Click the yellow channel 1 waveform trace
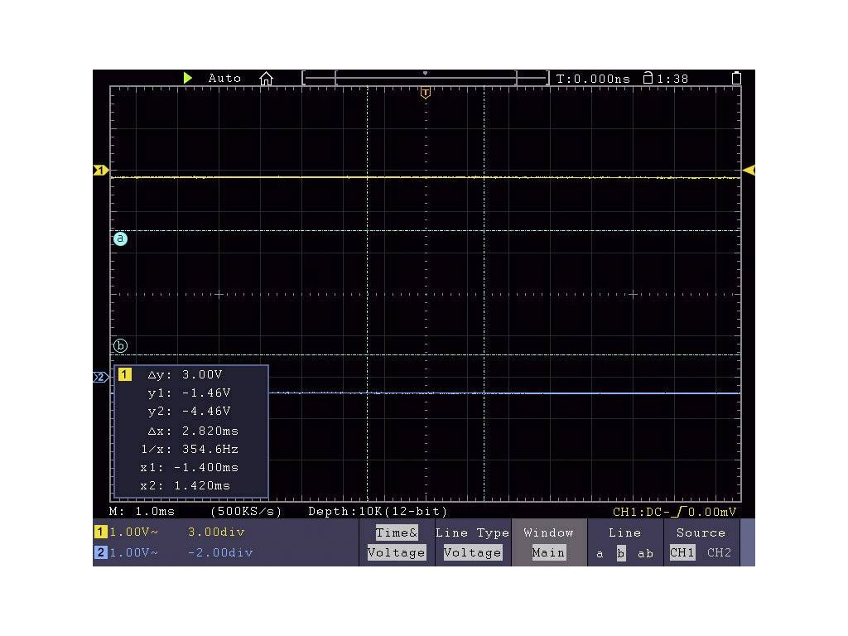The height and width of the screenshot is (636, 848). (x=426, y=177)
